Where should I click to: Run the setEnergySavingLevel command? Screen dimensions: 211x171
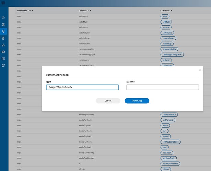pyautogui.click(x=172, y=55)
